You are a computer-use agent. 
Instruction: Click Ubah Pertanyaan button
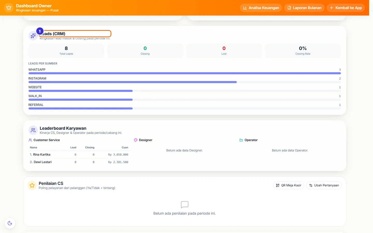324,185
